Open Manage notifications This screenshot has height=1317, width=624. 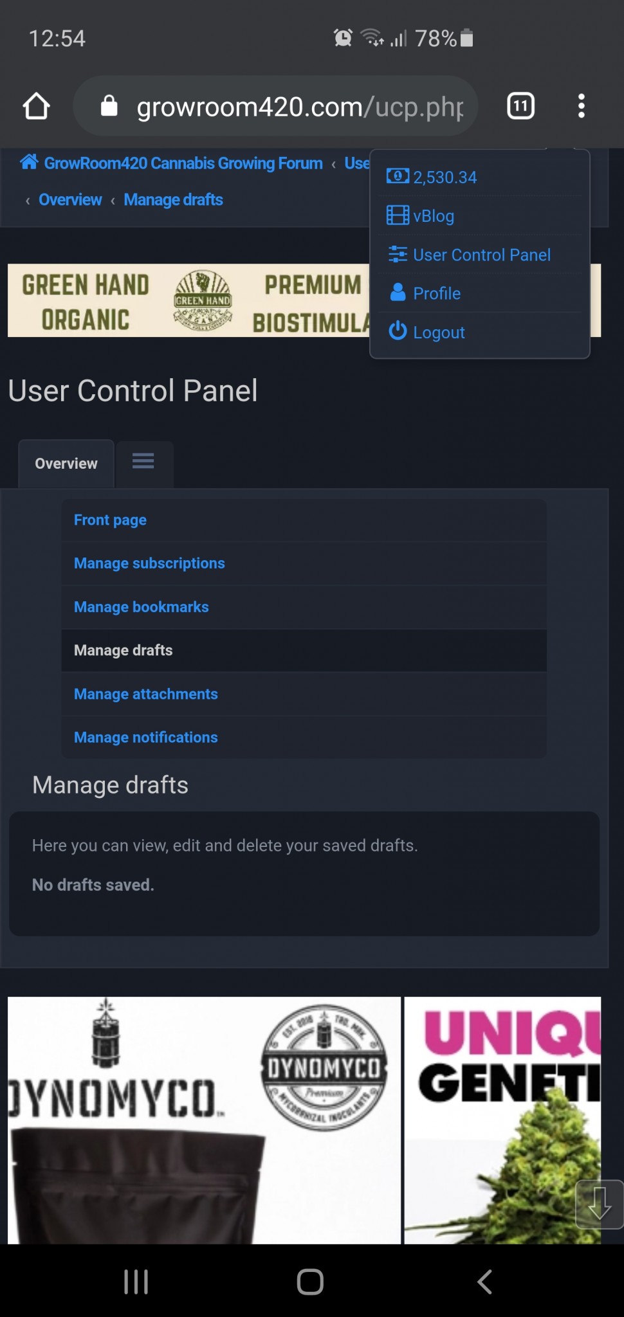point(145,738)
